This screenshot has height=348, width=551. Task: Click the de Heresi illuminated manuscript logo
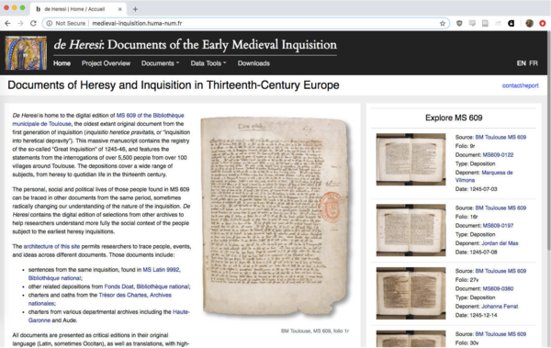(26, 52)
